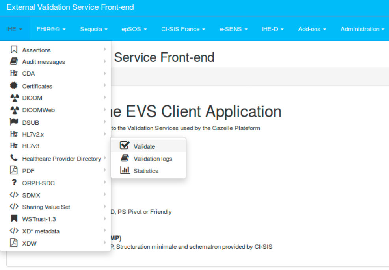Open the CI-SIS France menu

point(183,29)
